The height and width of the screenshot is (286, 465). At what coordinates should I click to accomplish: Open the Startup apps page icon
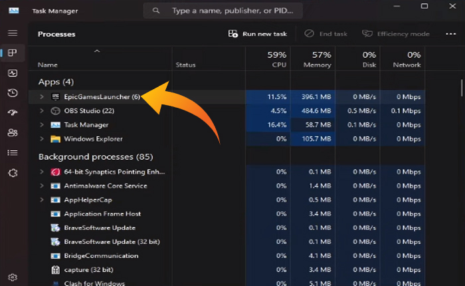click(13, 113)
